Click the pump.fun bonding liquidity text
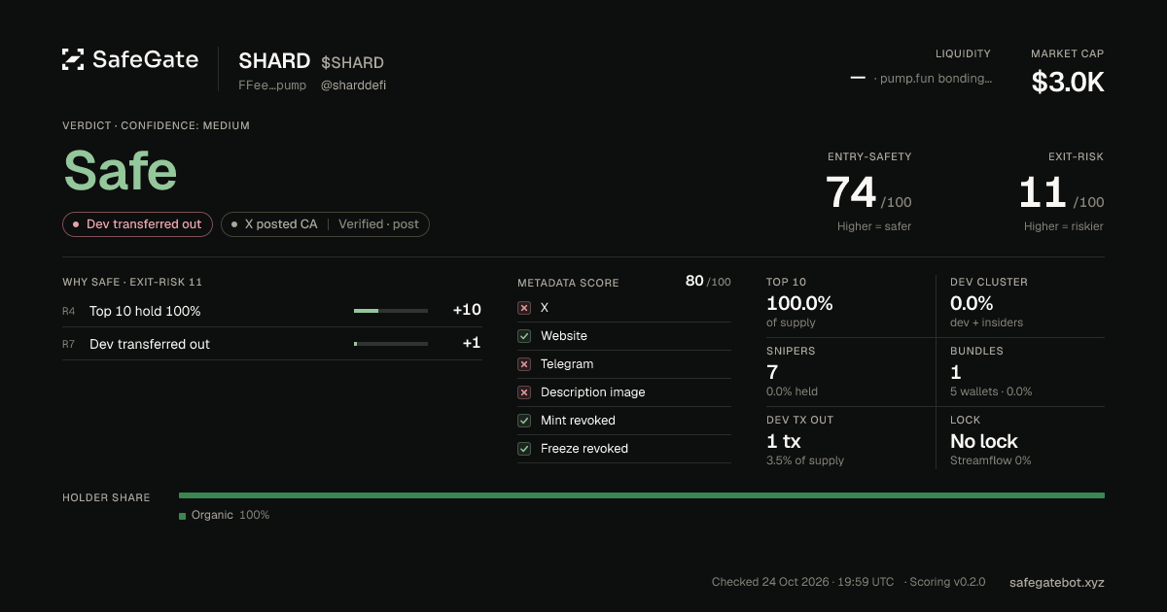This screenshot has height=612, width=1167. tap(934, 79)
